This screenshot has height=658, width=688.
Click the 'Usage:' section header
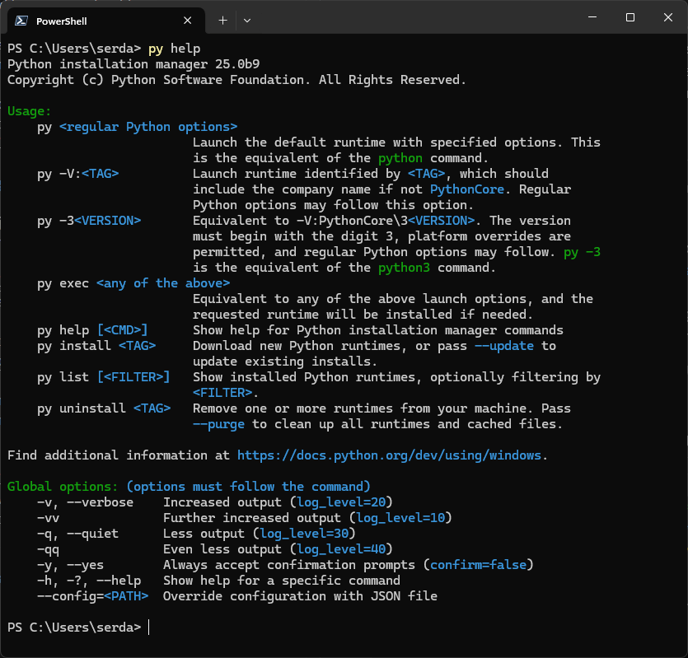29,110
